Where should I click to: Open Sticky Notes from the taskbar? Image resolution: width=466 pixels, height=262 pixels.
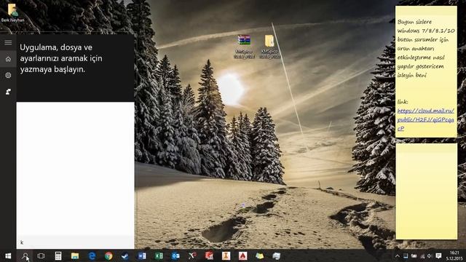[259, 255]
